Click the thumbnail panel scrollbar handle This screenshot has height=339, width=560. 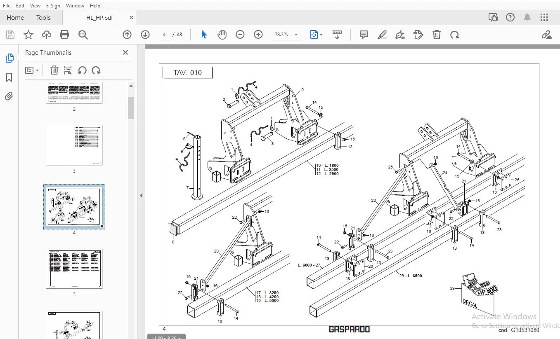coord(131,108)
